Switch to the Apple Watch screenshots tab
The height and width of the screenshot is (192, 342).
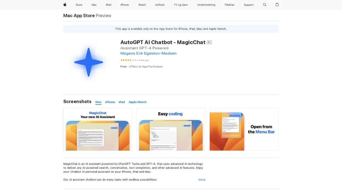click(138, 102)
